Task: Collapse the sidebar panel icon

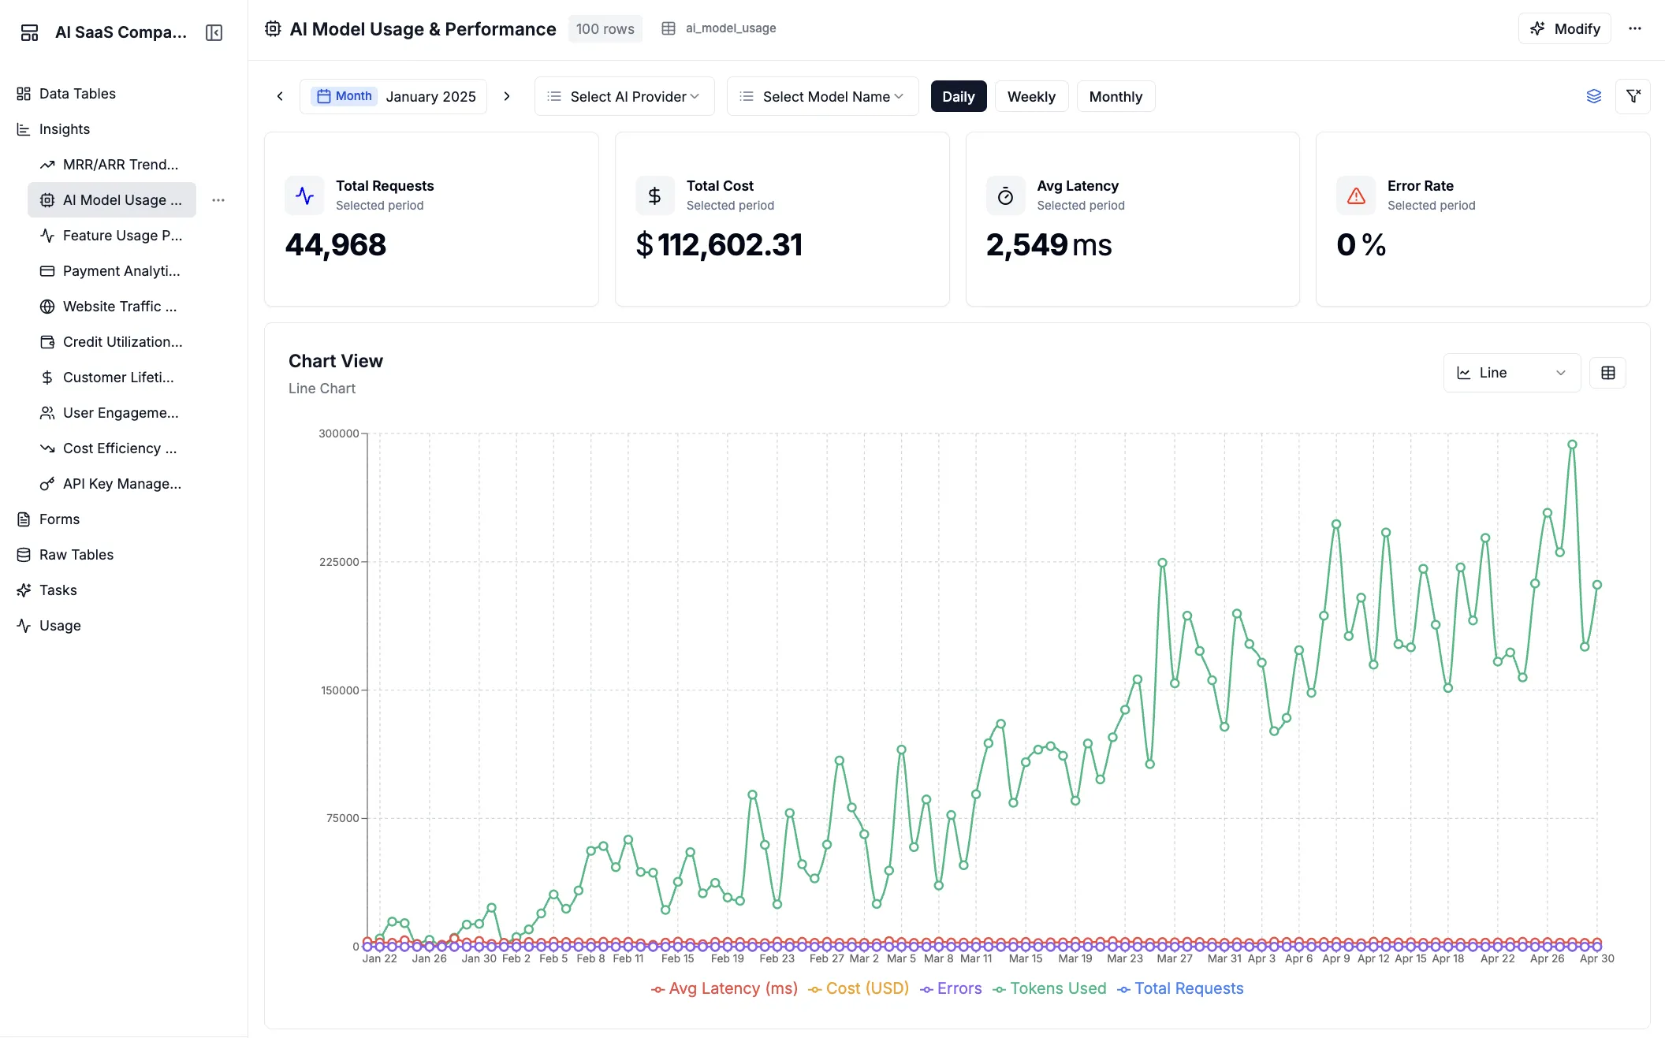Action: [x=214, y=32]
